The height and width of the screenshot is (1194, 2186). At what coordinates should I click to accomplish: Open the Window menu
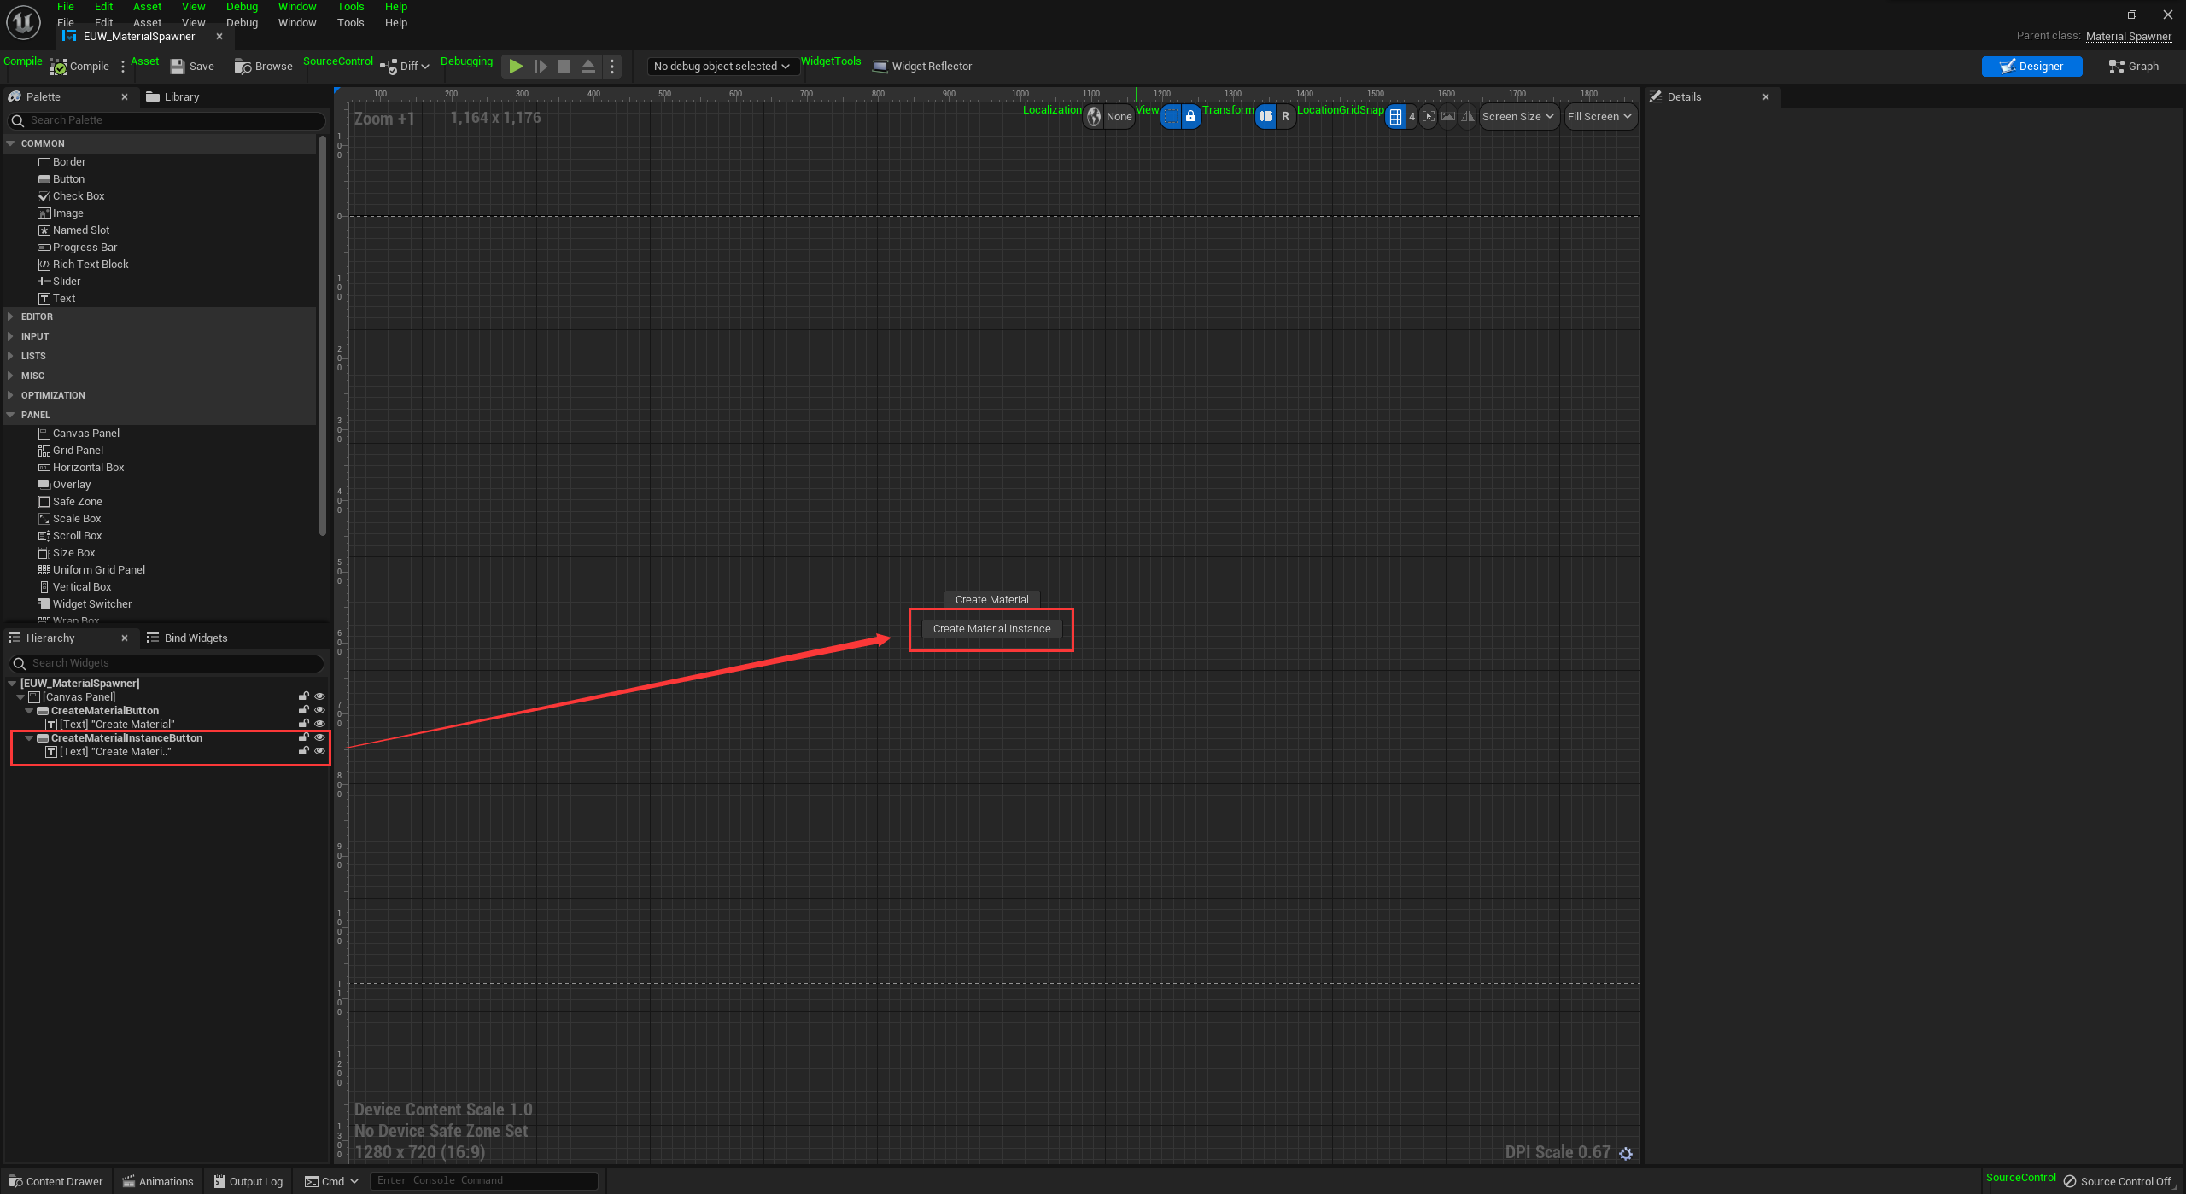point(296,23)
